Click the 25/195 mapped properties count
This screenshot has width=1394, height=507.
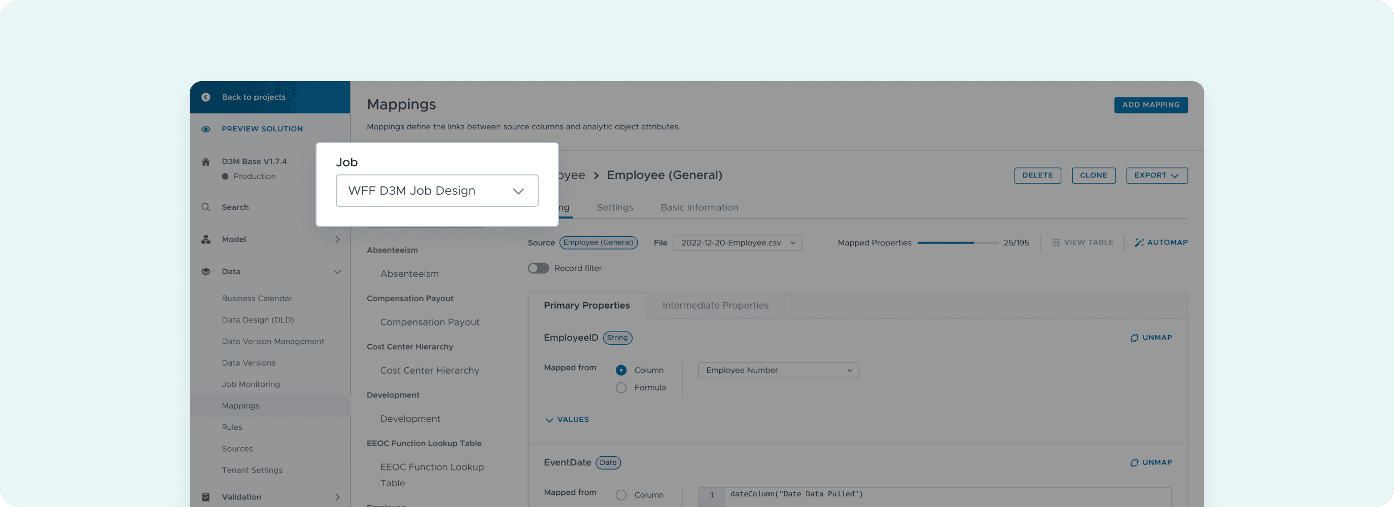point(1016,243)
